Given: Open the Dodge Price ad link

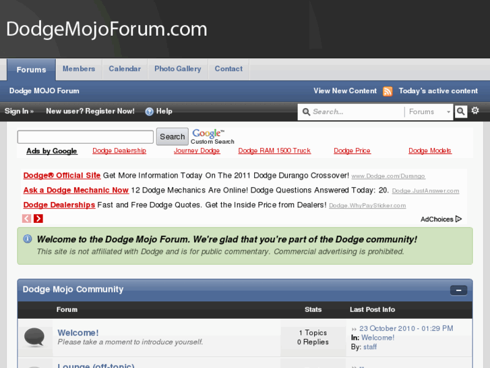Looking at the screenshot, I should 352,151.
